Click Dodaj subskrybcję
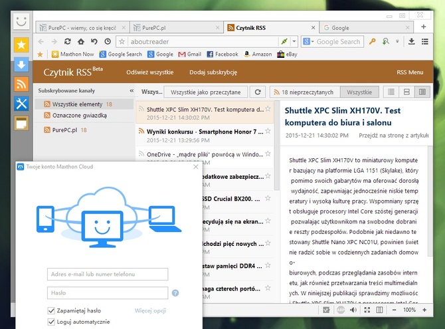This screenshot has width=445, height=329. [213, 72]
